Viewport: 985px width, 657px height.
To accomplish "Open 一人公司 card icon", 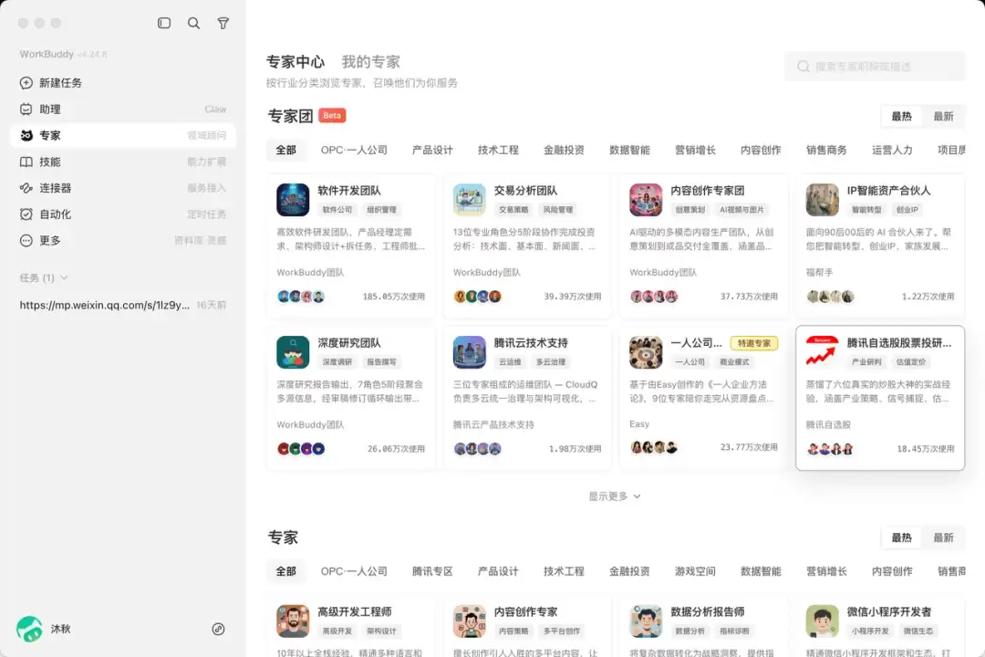I will coord(646,352).
